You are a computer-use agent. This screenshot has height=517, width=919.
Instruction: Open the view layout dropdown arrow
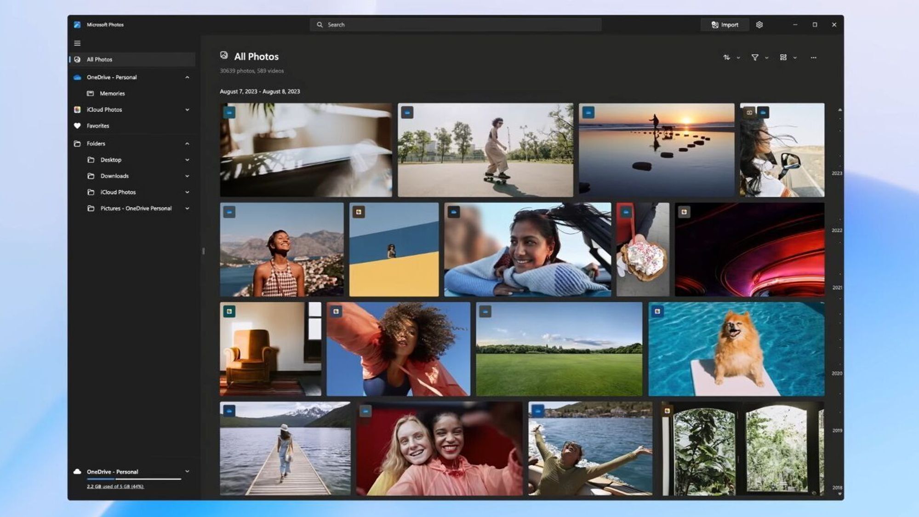(795, 58)
